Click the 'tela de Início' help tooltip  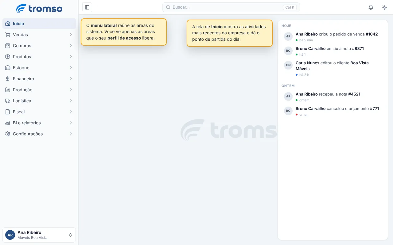coord(230,33)
